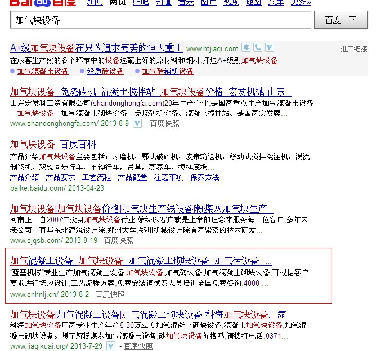Open the 宏发机械-山东 result title
376x351 pixels.
pyautogui.click(x=151, y=92)
